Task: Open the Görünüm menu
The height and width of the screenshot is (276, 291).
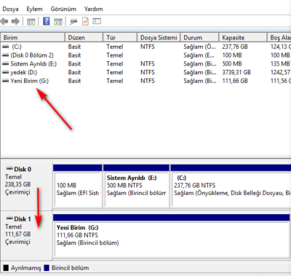Action: point(63,9)
